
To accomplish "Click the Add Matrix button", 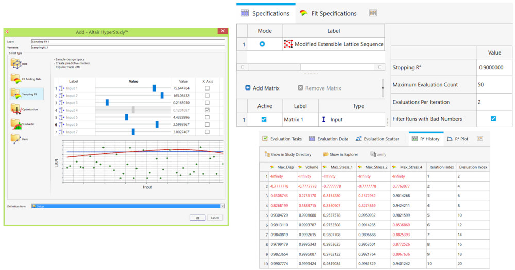I will click(262, 88).
